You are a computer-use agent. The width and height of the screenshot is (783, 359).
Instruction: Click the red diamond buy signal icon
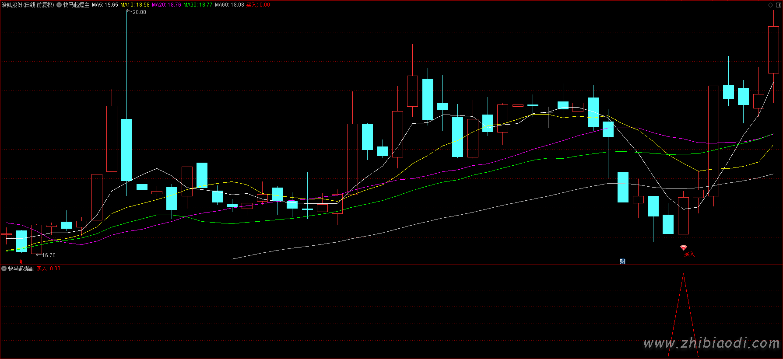pyautogui.click(x=684, y=248)
